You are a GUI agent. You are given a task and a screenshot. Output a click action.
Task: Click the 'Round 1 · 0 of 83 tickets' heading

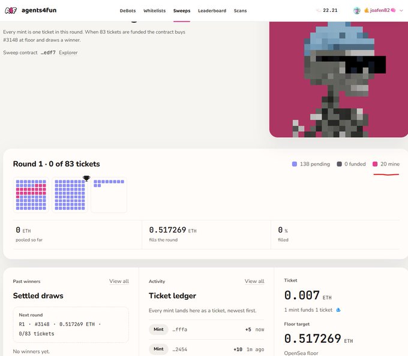tap(56, 164)
